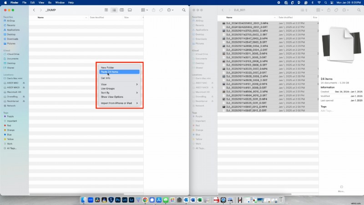
Task: Choose Paste 24 Items from context menu
Action: tap(110, 72)
